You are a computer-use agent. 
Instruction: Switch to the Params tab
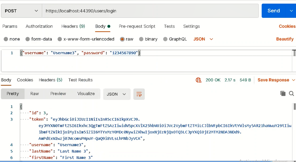pos(10,26)
